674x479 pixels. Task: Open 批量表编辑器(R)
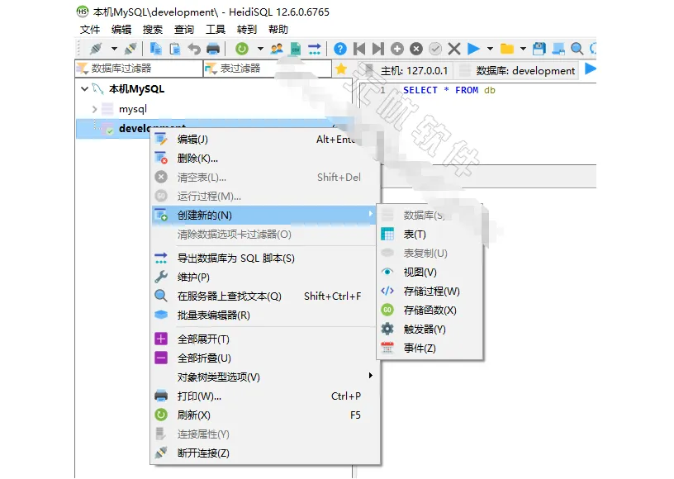click(265, 315)
